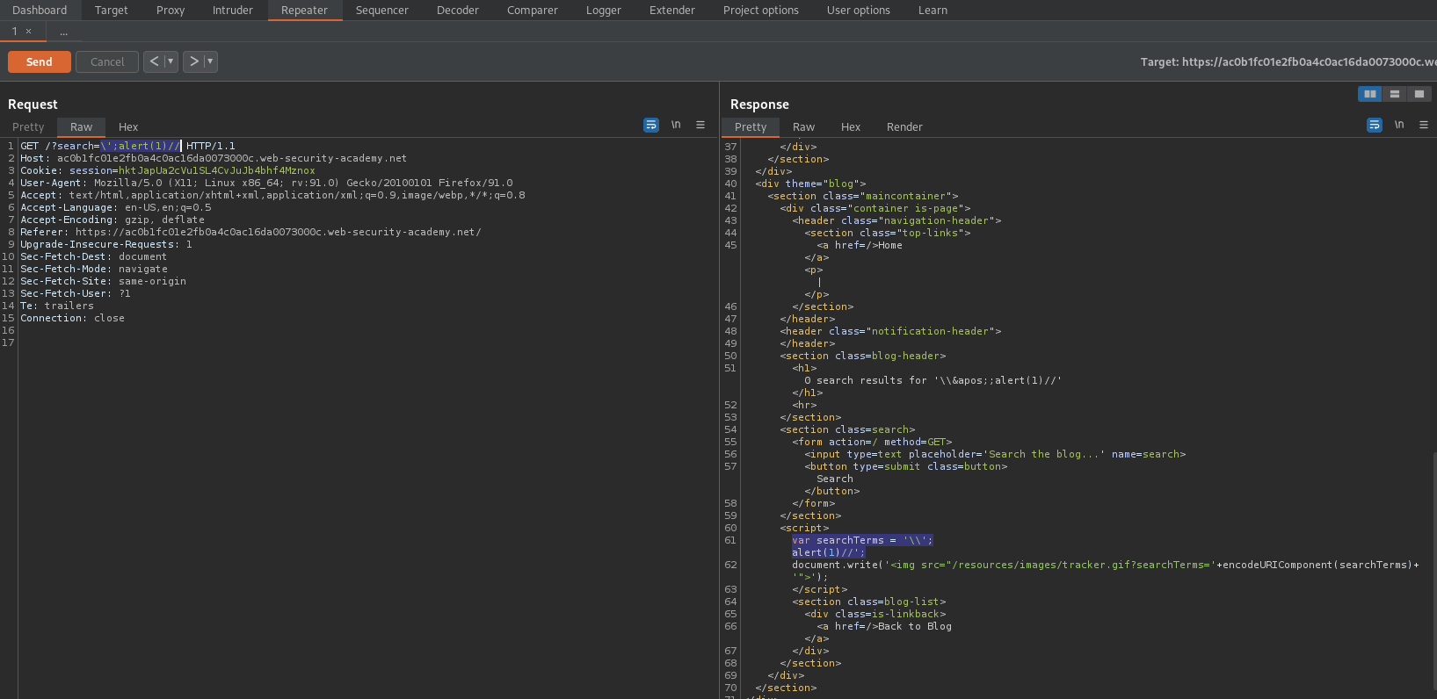Toggle word wrap icon in Request panel
This screenshot has width=1437, height=699.
click(x=651, y=126)
